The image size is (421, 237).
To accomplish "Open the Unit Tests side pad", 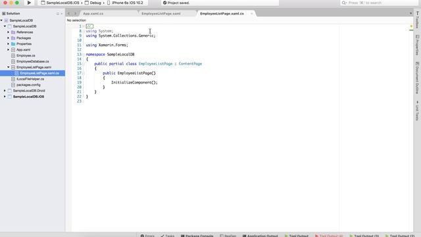I will (x=417, y=111).
